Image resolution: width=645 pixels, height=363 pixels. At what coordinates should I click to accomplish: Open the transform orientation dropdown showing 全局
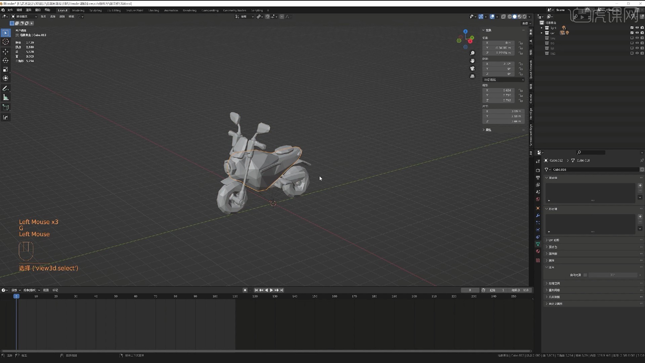pos(244,16)
